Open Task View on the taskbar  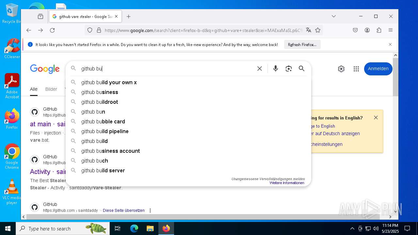point(118,228)
